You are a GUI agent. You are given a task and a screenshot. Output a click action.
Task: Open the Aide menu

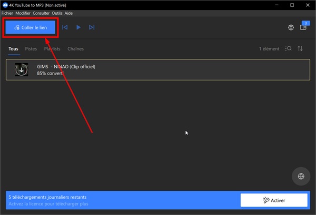pos(68,13)
